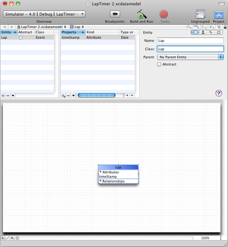Image resolution: width=228 pixels, height=247 pixels.
Task: Toggle Abstract checkbox in the entity inspector
Action: (x=159, y=64)
